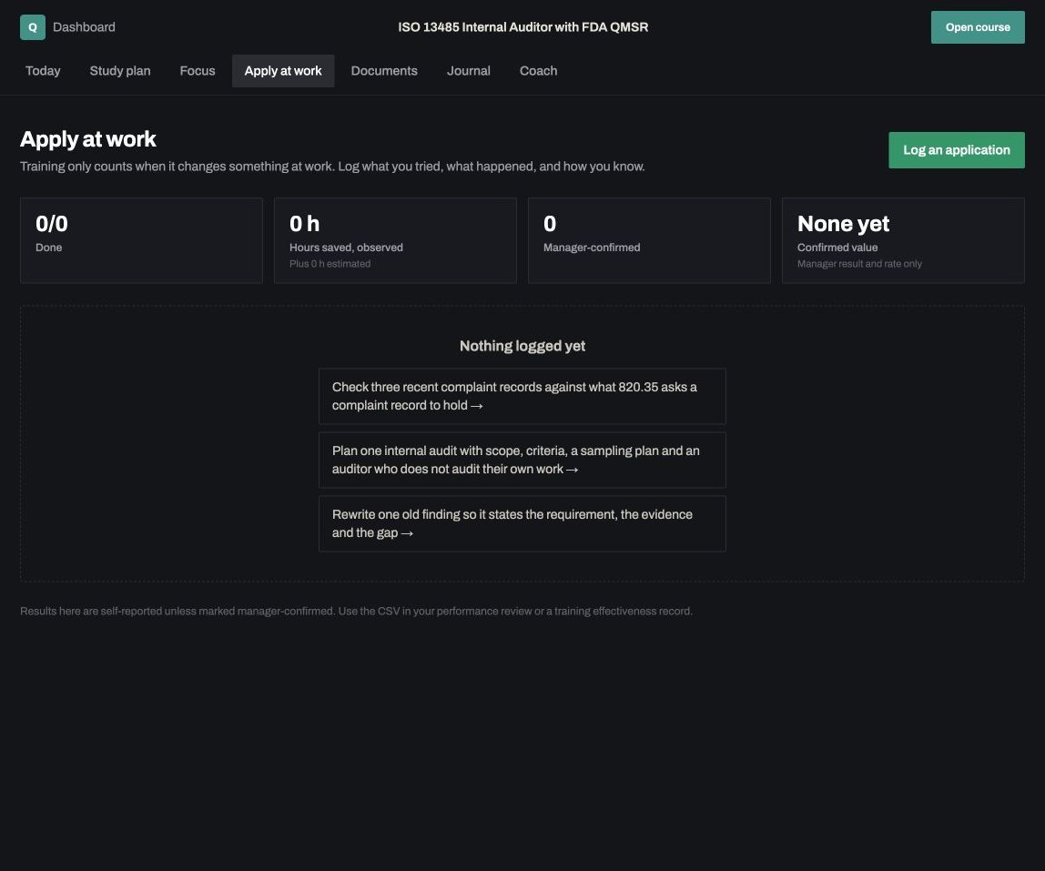
Task: Click Log an application button
Action: (x=957, y=150)
